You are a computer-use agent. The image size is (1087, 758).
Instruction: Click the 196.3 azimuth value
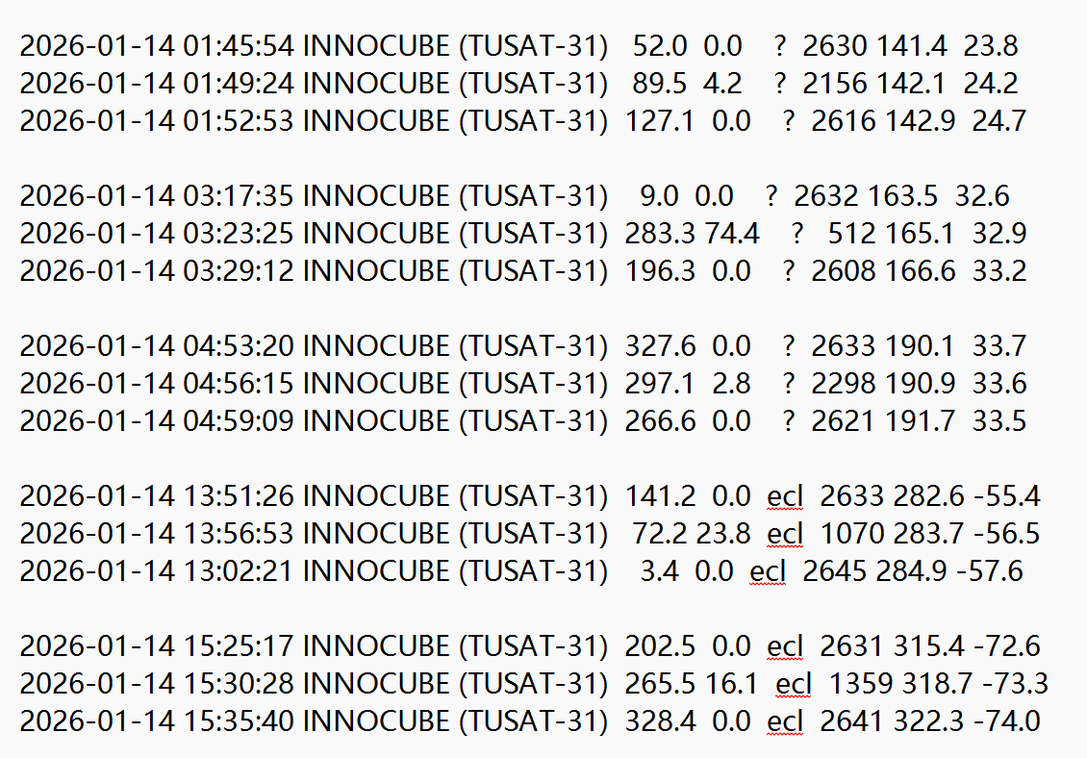660,271
